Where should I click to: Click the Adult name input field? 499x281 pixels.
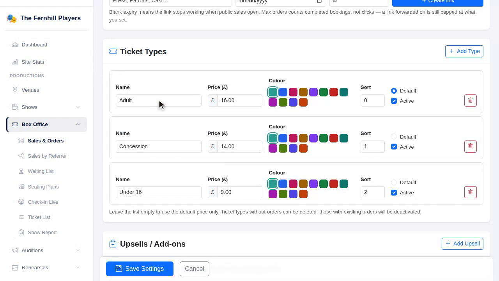159,100
